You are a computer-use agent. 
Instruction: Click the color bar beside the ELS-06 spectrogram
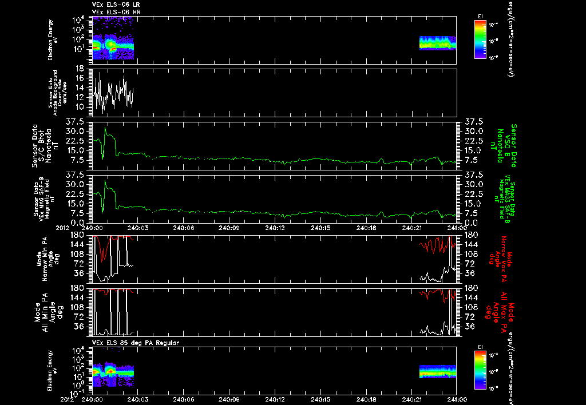click(480, 39)
